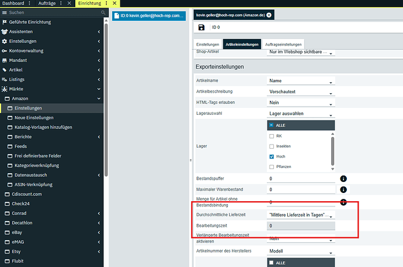Click the save disk icon
The height and width of the screenshot is (267, 403).
click(201, 27)
